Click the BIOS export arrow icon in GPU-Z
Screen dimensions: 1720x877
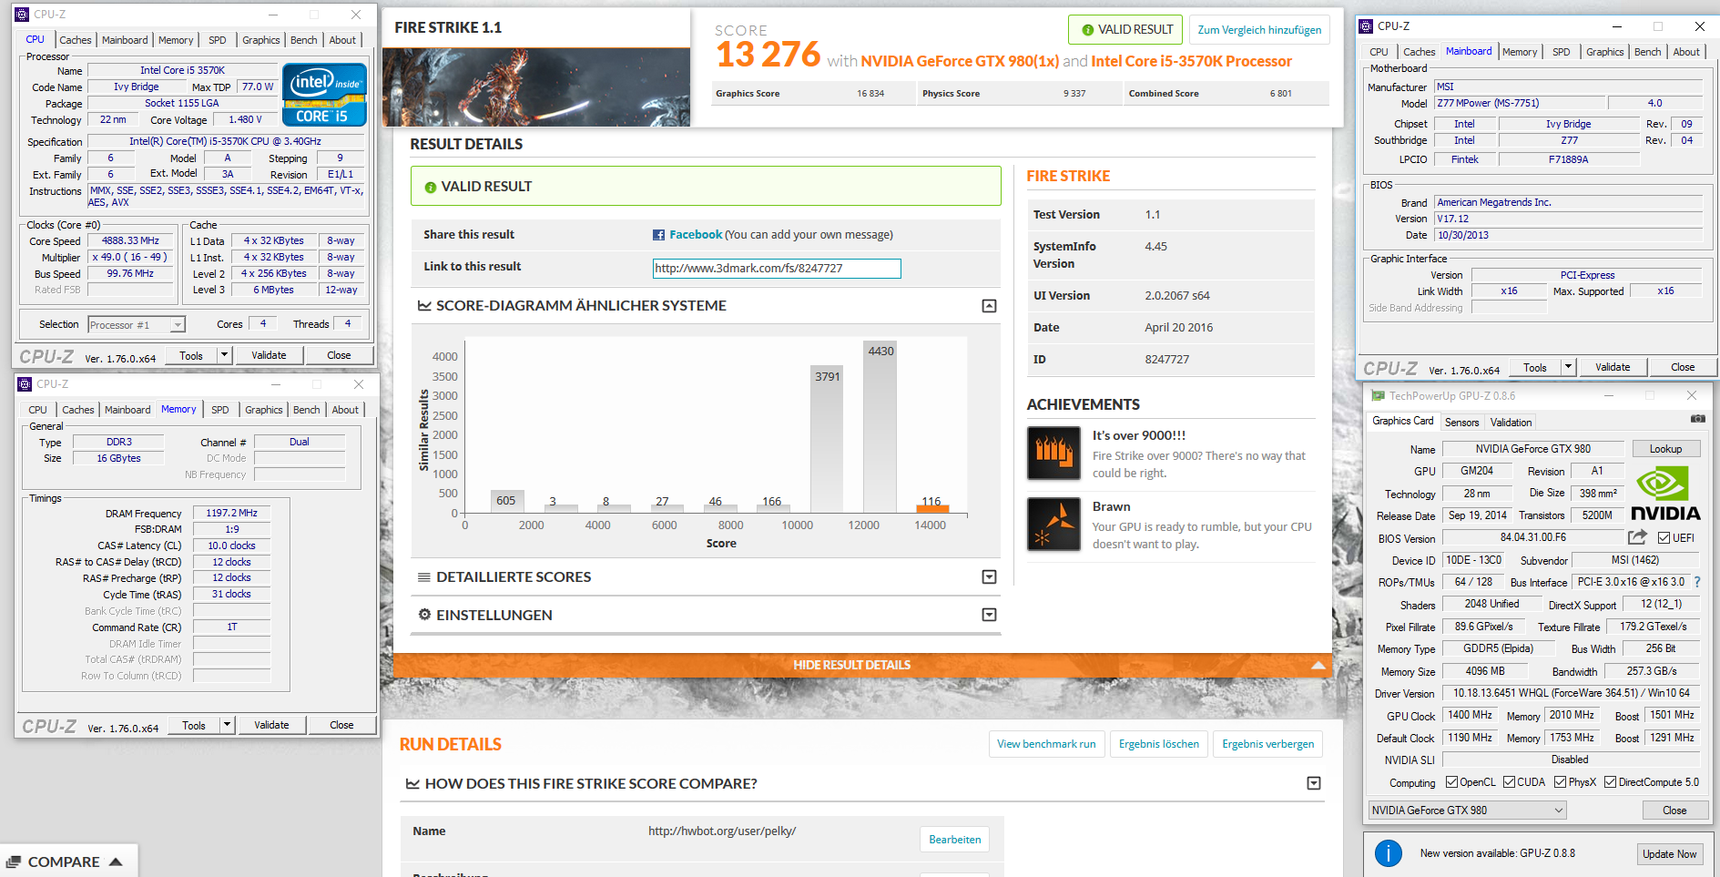(x=1637, y=537)
